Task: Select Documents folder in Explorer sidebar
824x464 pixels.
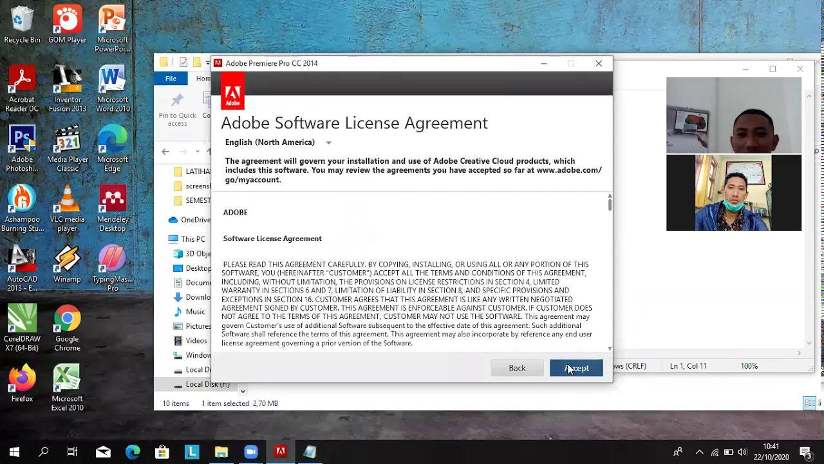Action: pos(192,283)
